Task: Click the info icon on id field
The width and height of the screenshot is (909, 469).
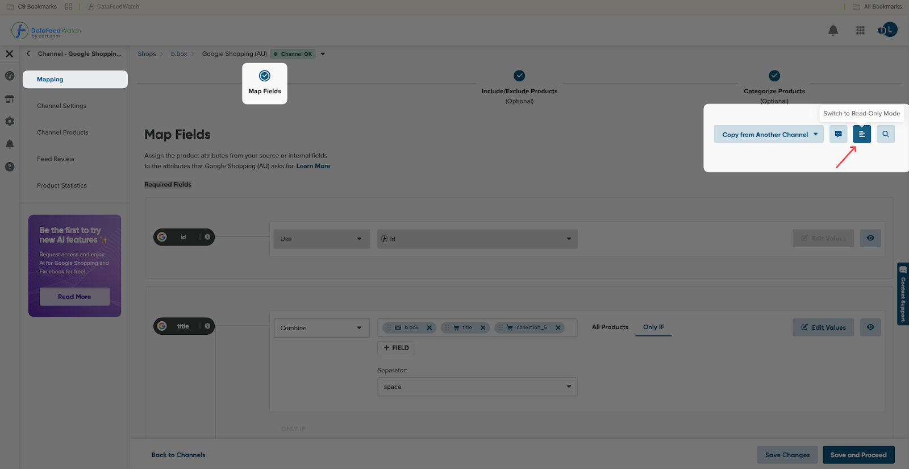Action: coord(207,237)
